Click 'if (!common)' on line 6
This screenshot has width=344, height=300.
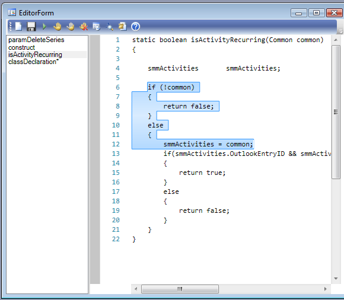click(x=171, y=87)
